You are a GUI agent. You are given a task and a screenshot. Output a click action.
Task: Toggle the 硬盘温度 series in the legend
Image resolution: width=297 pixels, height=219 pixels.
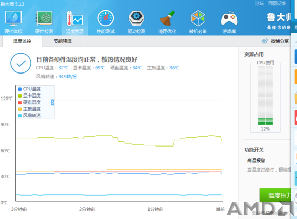click(x=29, y=102)
